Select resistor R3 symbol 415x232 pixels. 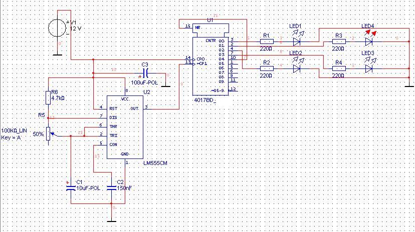tap(339, 42)
